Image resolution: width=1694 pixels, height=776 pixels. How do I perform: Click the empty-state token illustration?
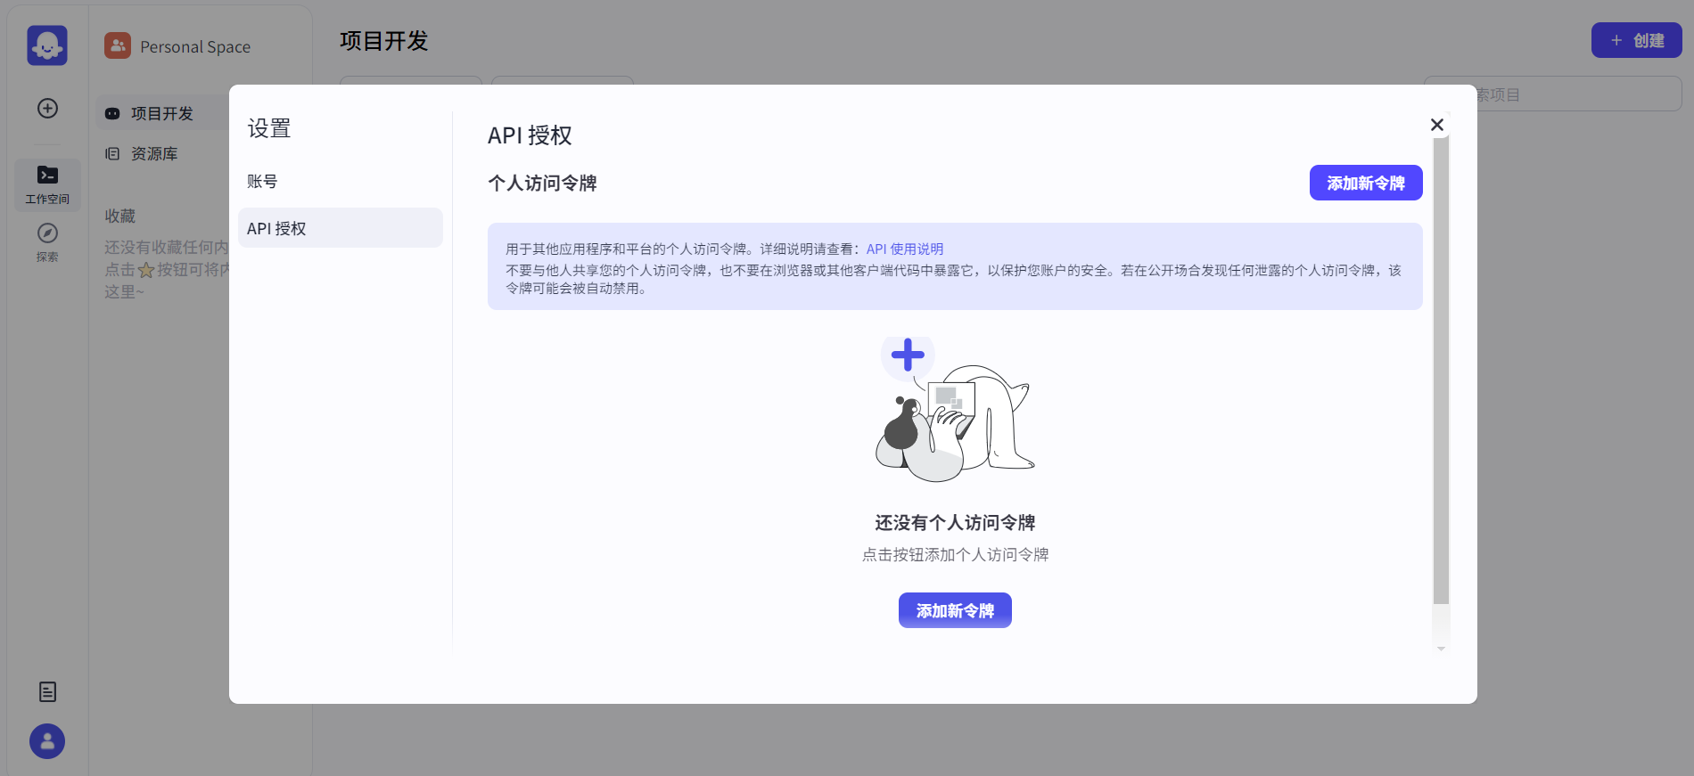point(954,410)
